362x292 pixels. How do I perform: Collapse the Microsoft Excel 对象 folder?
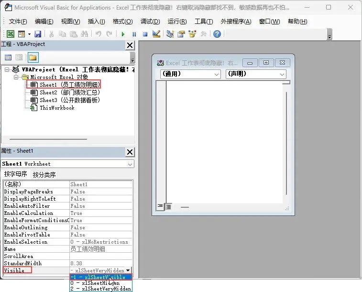pyautogui.click(x=16, y=77)
